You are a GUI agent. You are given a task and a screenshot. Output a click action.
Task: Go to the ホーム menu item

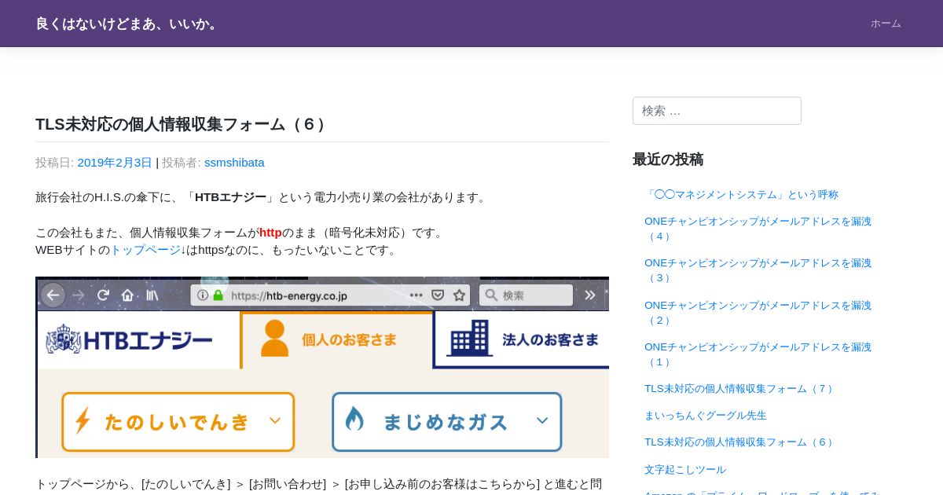pyautogui.click(x=886, y=24)
